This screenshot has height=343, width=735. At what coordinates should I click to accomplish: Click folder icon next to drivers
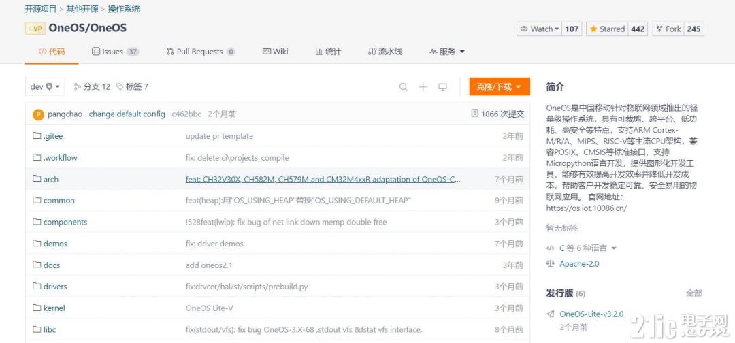coord(37,287)
